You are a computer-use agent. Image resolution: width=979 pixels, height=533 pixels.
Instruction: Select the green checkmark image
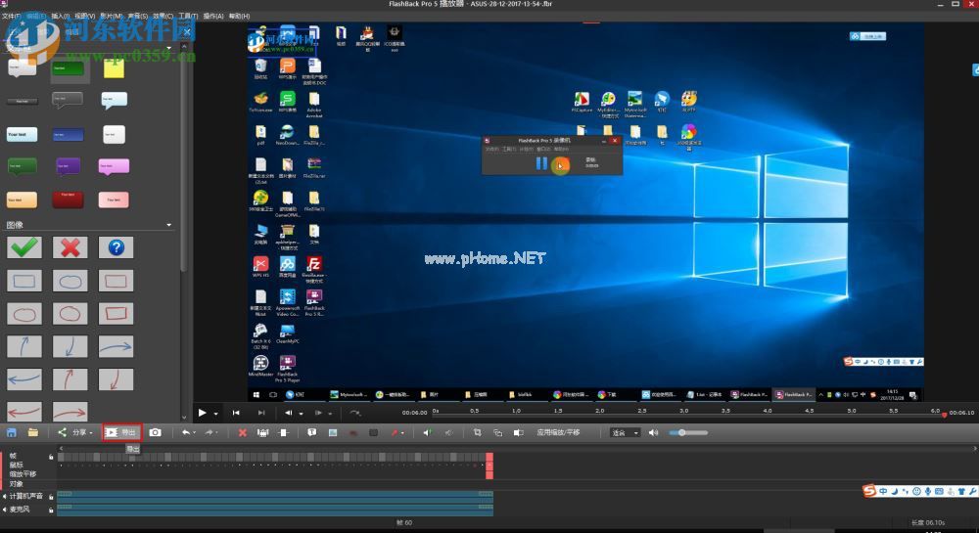[x=24, y=247]
